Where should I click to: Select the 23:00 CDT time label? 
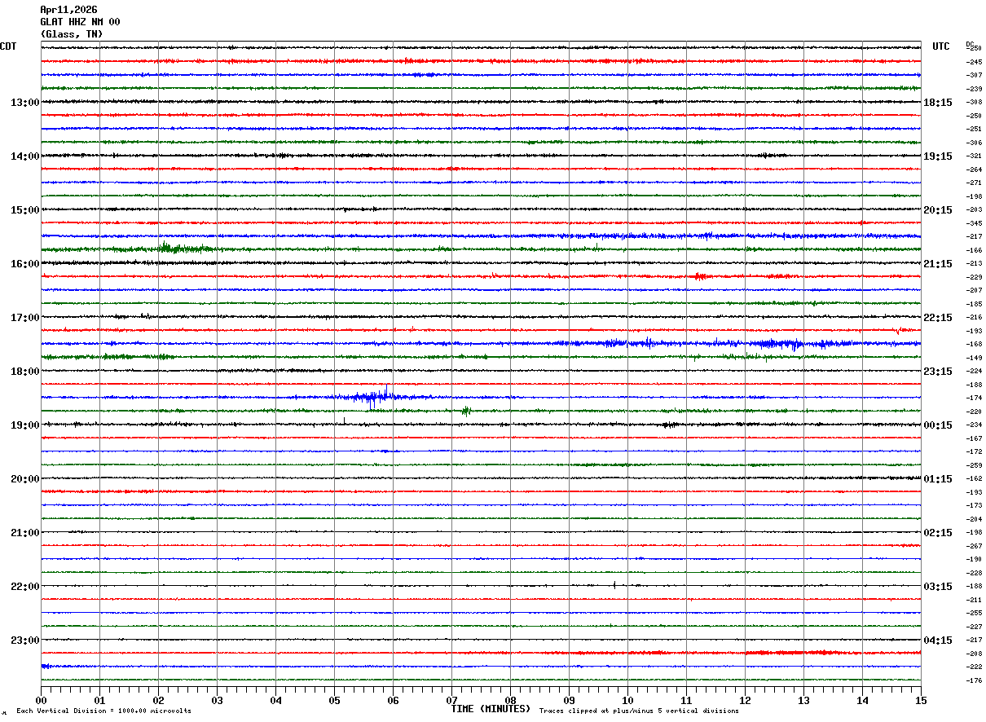[25, 641]
